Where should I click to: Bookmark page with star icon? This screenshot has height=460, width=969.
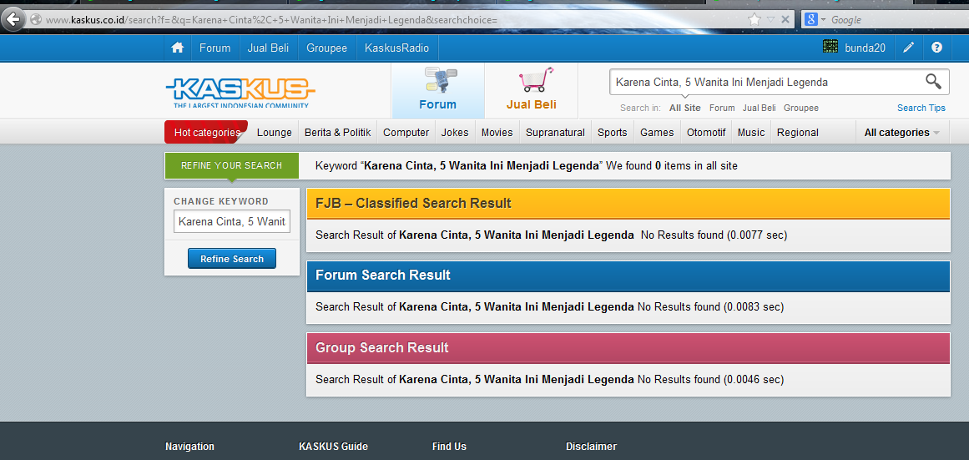pos(754,19)
